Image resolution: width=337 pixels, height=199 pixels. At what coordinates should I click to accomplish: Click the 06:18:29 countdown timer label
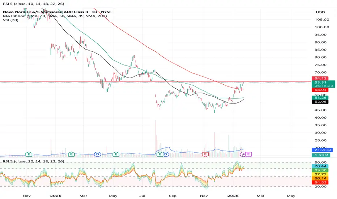click(324, 86)
